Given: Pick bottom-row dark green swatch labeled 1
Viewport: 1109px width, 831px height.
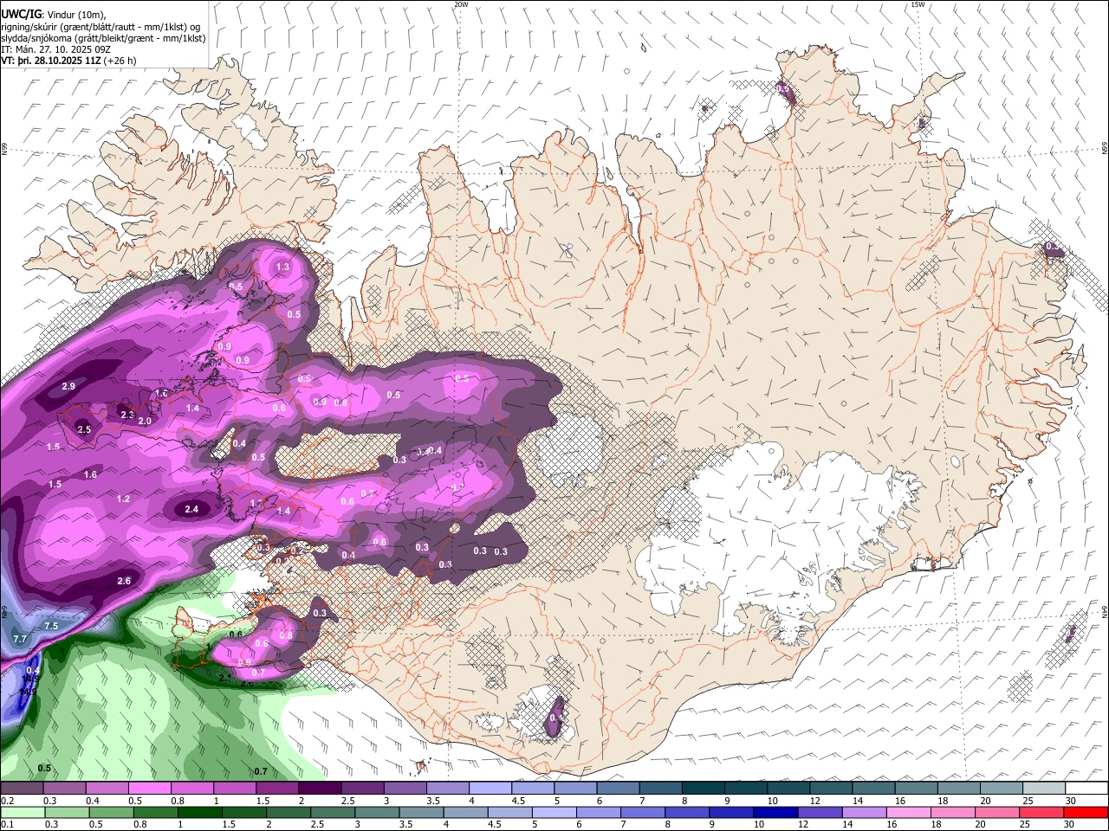Looking at the screenshot, I should pos(199,813).
